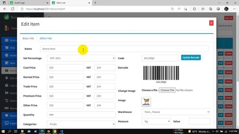Click the Premium Price VAT field
The height and width of the screenshot is (134, 239).
[x=105, y=96]
